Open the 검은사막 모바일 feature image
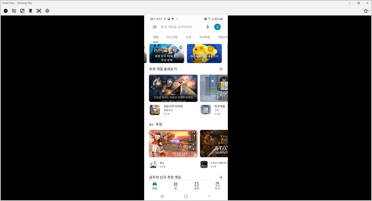Viewport: 372px width, 201px height. pos(173,88)
